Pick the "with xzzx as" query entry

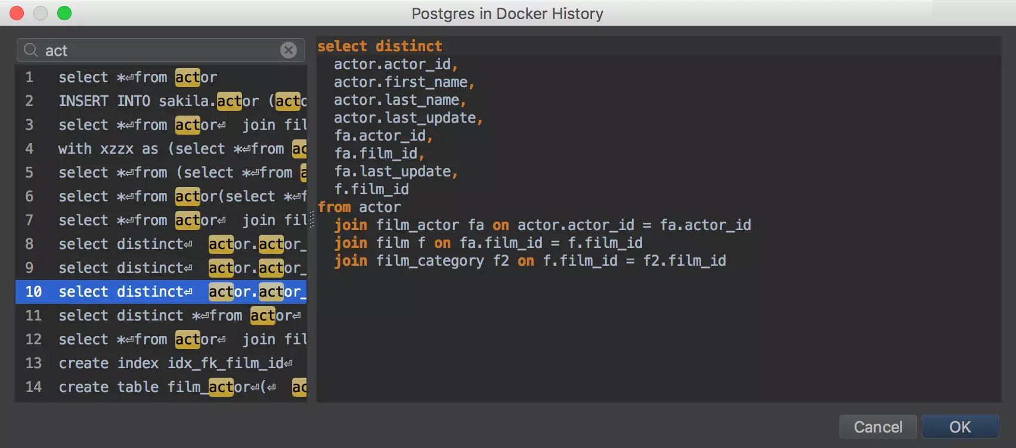(161, 149)
